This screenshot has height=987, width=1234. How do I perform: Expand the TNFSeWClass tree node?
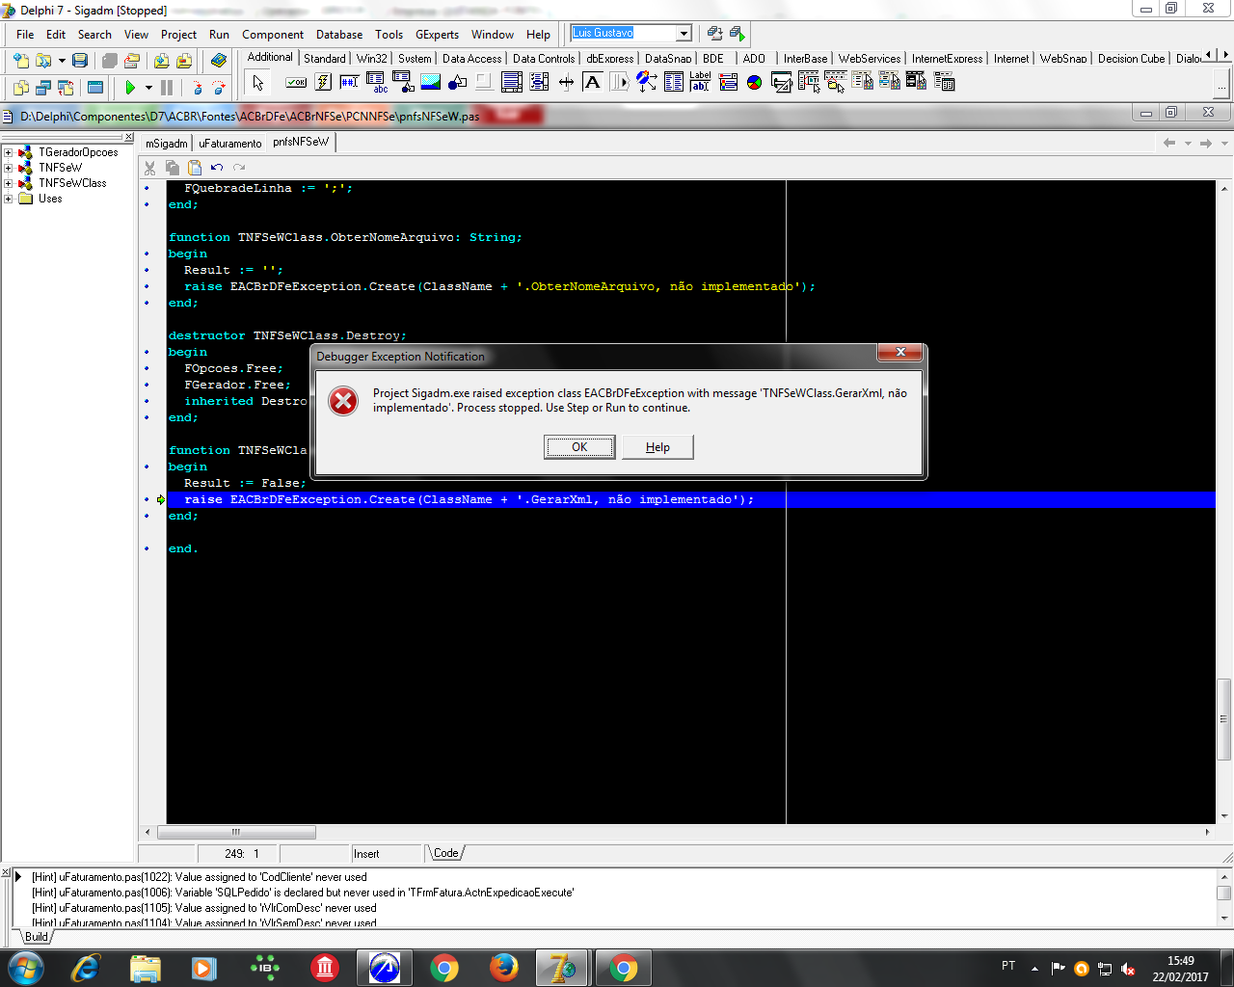coord(8,183)
